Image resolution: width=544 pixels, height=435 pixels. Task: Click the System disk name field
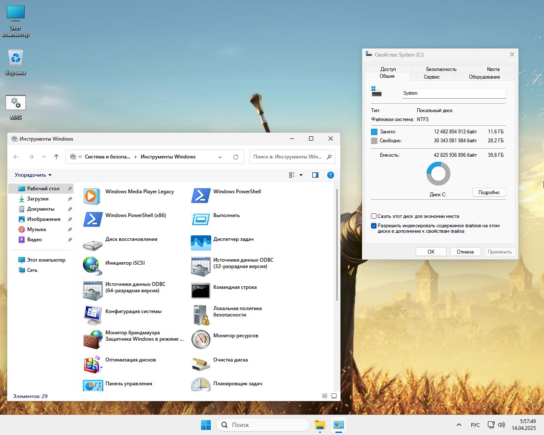[x=454, y=93]
